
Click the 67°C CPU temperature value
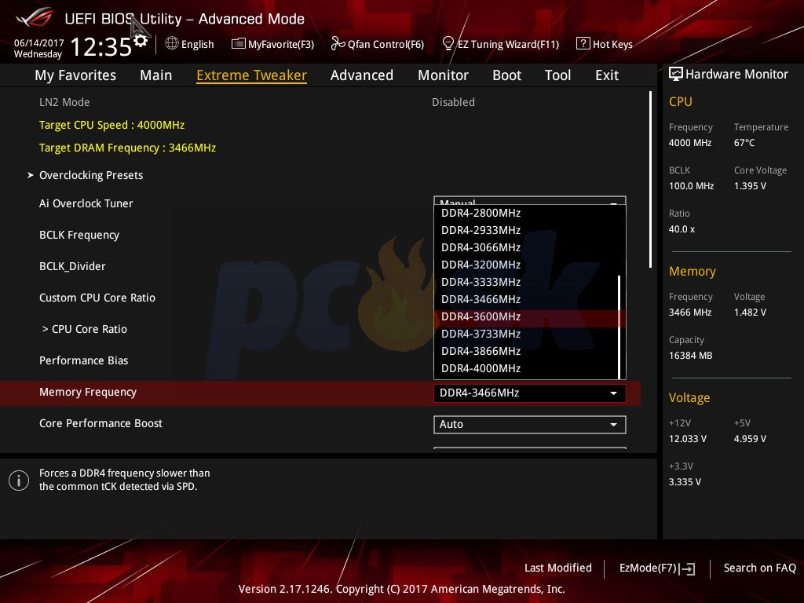click(744, 143)
